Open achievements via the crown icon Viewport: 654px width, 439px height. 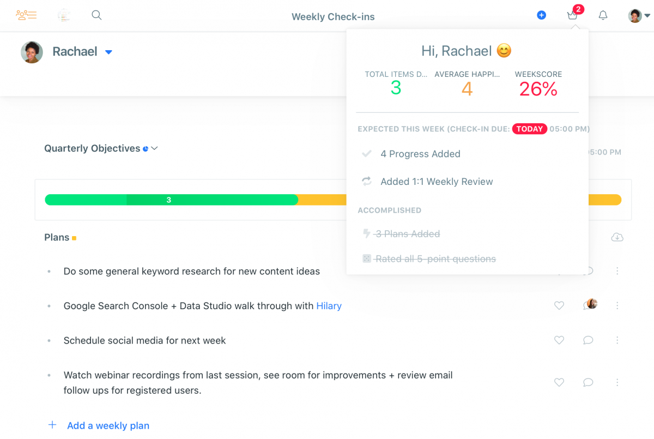point(572,15)
